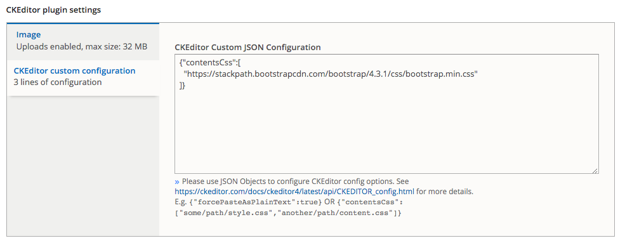The image size is (625, 243).
Task: Open the CKEDITOR_config.html documentation link
Action: click(x=294, y=192)
